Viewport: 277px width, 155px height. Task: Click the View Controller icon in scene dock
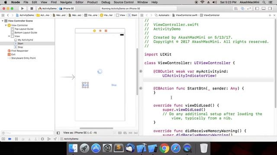[x=94, y=31]
